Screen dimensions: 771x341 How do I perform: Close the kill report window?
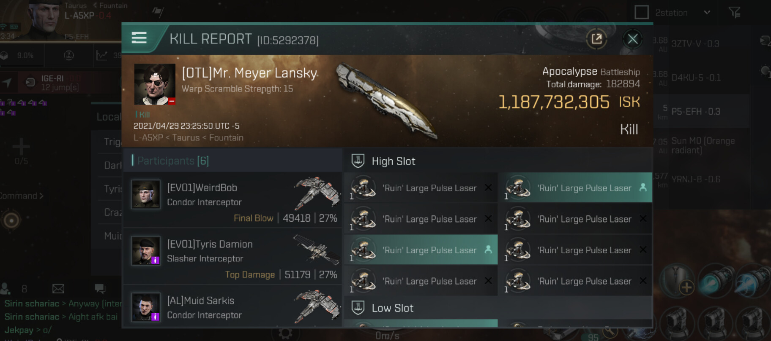tap(633, 39)
